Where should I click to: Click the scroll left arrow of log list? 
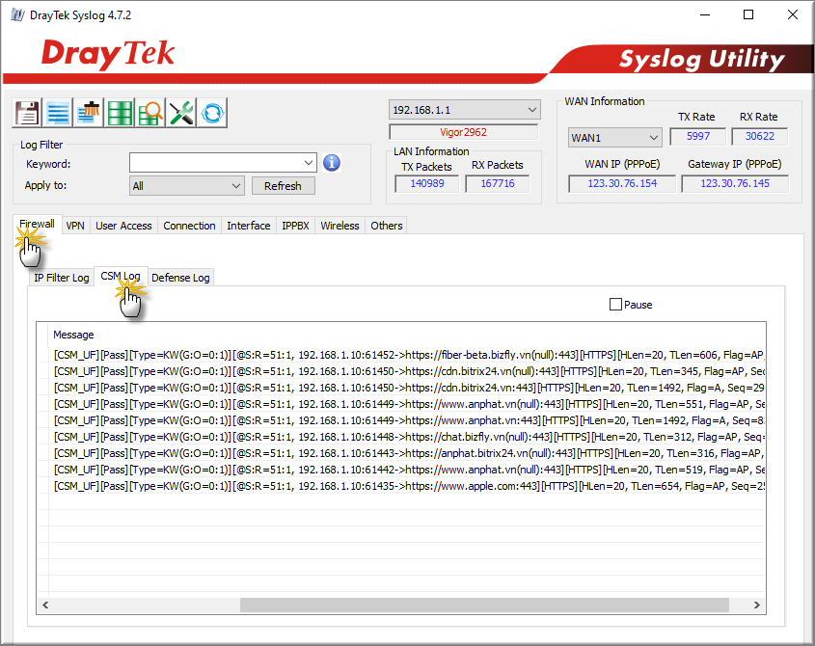point(45,605)
